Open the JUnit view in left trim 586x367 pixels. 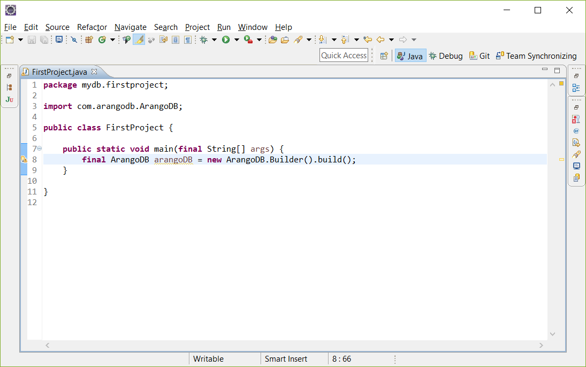click(x=9, y=99)
